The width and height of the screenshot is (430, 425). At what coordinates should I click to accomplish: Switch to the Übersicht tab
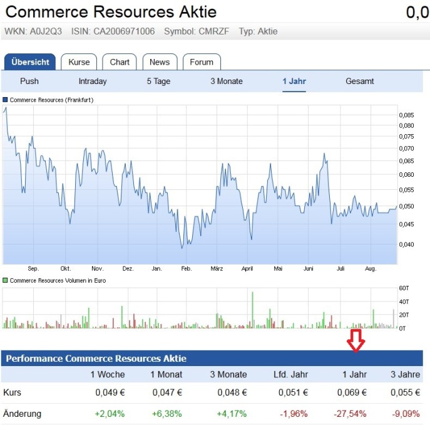(30, 62)
